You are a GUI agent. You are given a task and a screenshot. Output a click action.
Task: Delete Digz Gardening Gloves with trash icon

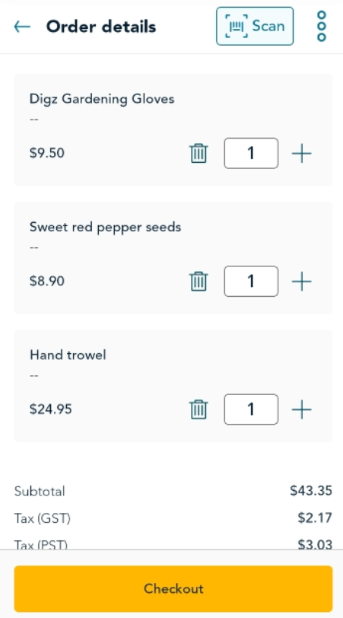pos(198,153)
